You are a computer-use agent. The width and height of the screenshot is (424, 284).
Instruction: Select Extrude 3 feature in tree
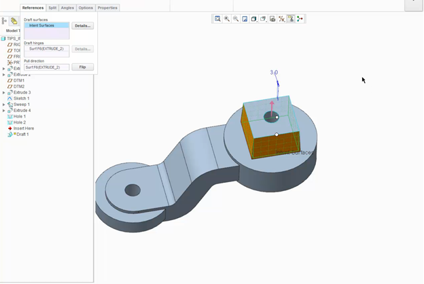point(22,92)
